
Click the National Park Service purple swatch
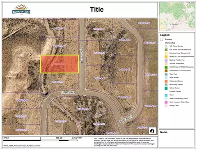[166, 60]
